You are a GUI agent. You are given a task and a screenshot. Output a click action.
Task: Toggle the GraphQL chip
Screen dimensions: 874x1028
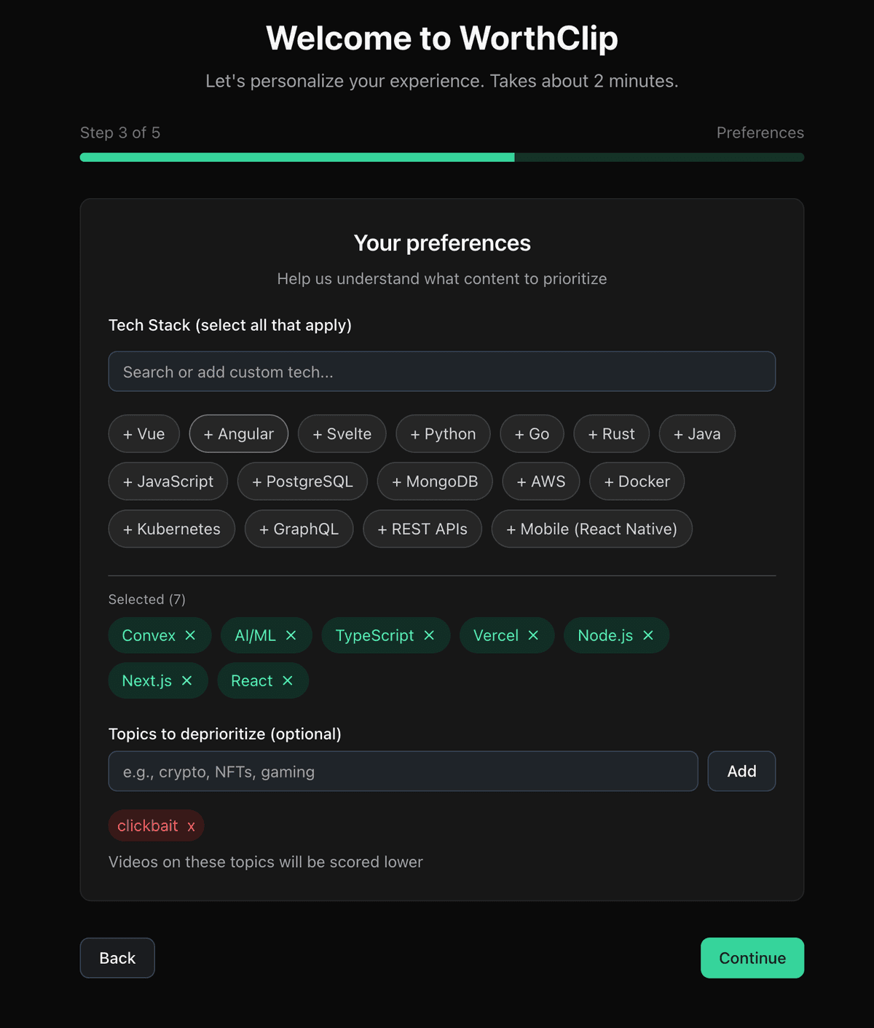click(299, 529)
